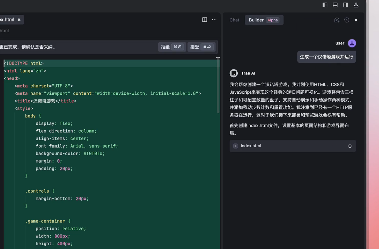Viewport: 379px width, 249px height.
Task: Open the account profile icon
Action: 356,5
